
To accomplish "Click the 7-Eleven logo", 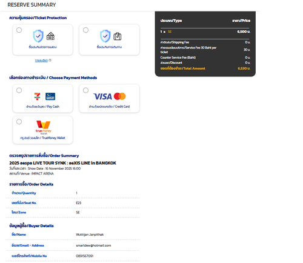I will click(x=37, y=96).
